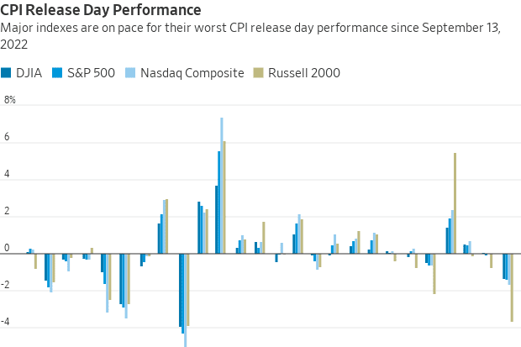
Task: Select the DJIA legend label
Action: click(29, 72)
